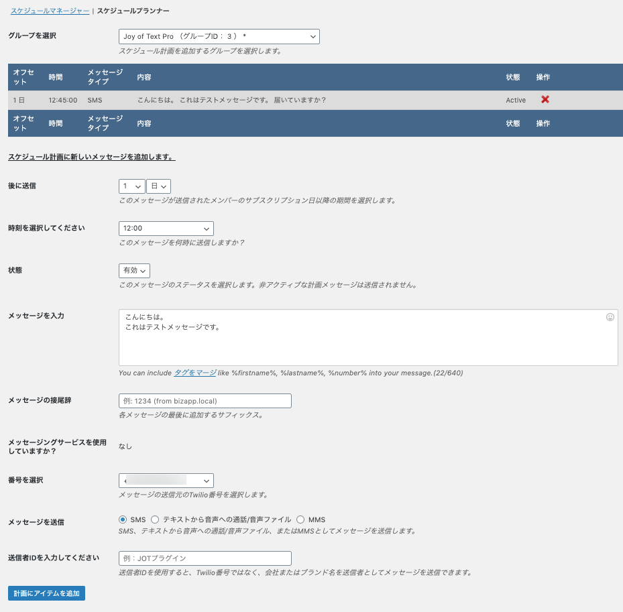Click the top 時間 column header
The height and width of the screenshot is (612, 623).
coord(56,77)
